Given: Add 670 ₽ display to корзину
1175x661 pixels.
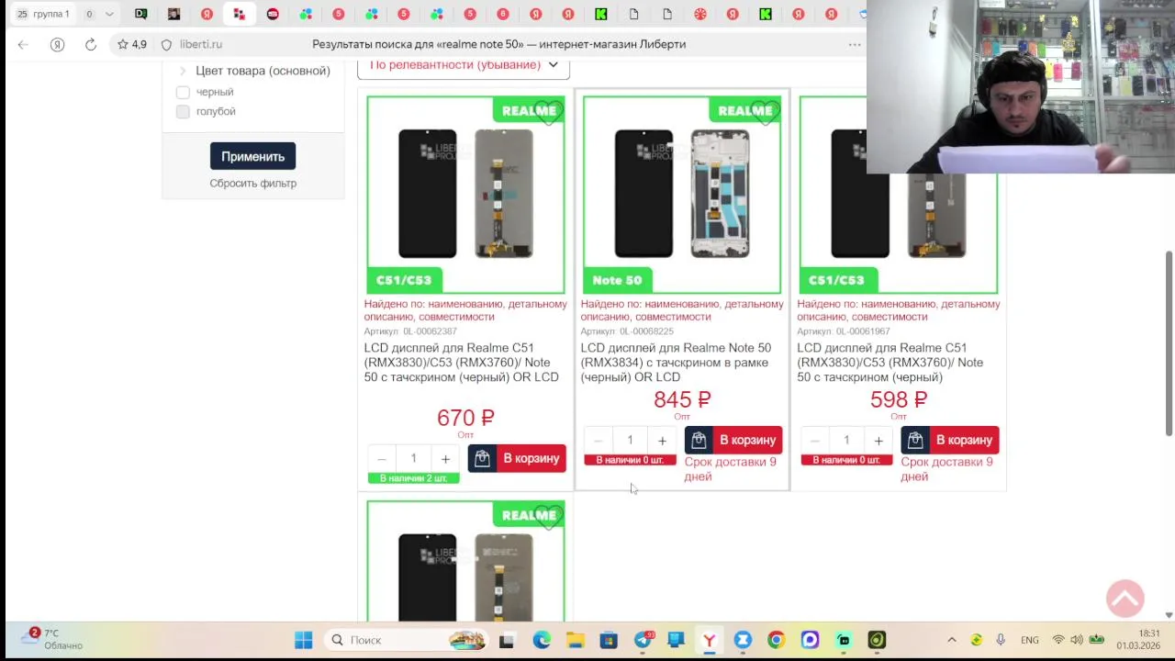Looking at the screenshot, I should pos(517,458).
